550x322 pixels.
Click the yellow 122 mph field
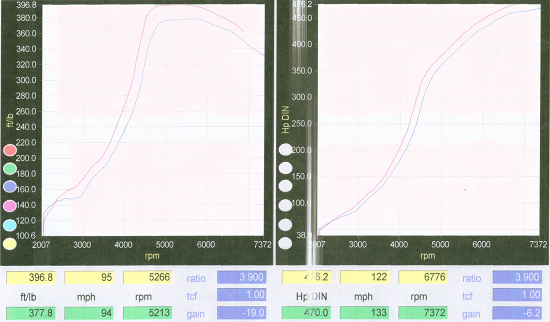coord(365,278)
